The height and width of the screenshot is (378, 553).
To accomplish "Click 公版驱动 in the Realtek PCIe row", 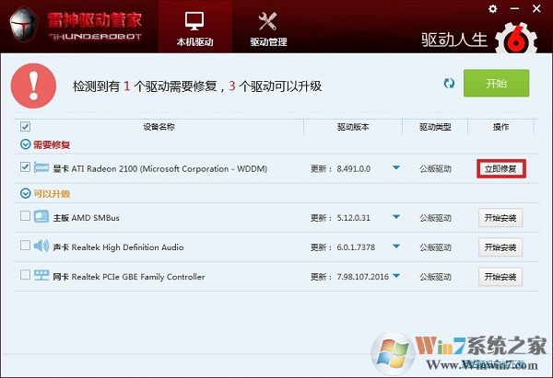I will tap(435, 277).
